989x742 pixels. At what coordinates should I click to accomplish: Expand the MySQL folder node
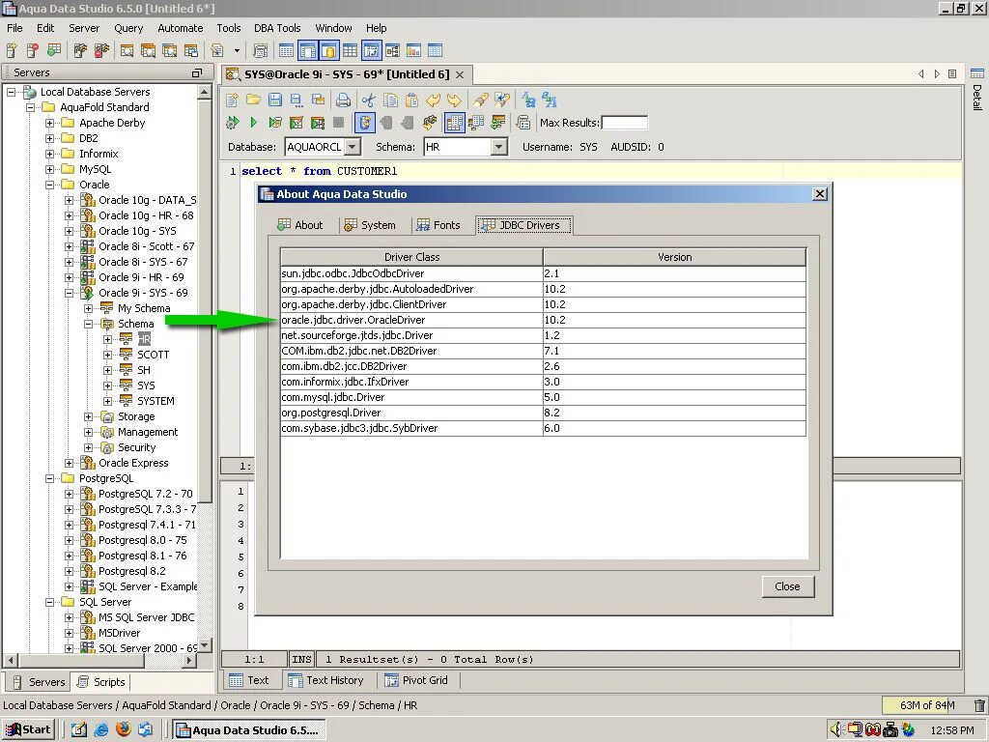[x=50, y=169]
